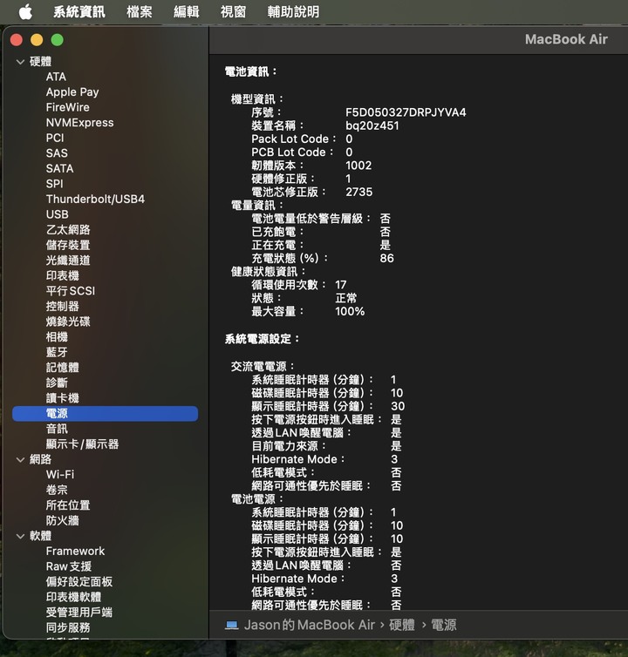Select Thunderbolt/USB4 in the sidebar
Screen dimensions: 628x657
(95, 199)
